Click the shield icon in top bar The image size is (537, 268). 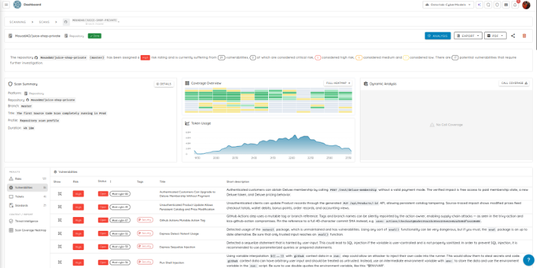(497, 5)
